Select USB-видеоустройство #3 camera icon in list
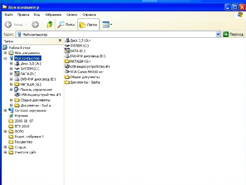The width and height of the screenshot is (246, 185). tap(67, 66)
